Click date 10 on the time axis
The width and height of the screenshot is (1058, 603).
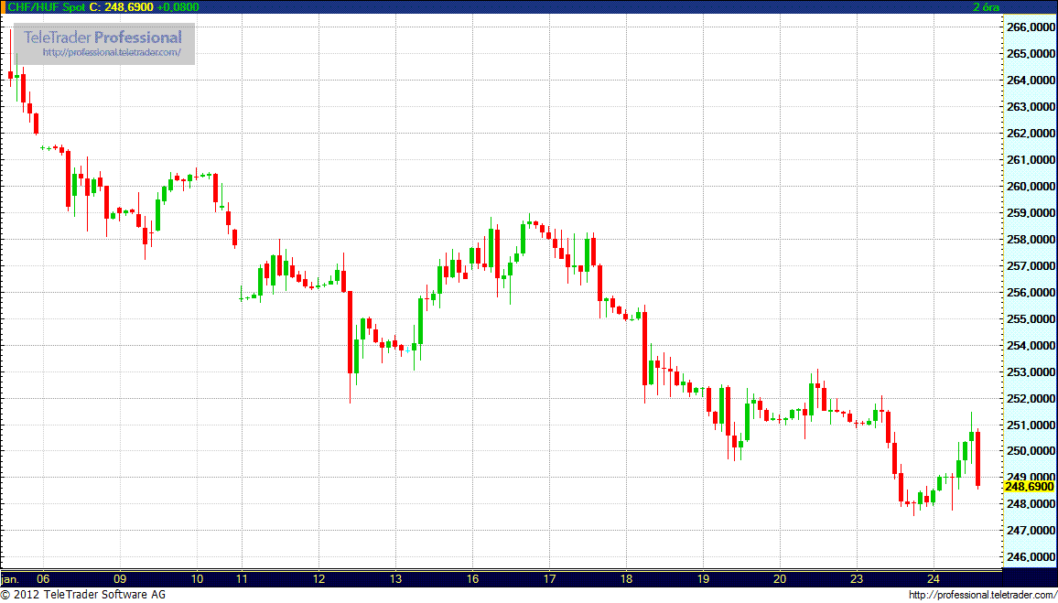coord(197,578)
